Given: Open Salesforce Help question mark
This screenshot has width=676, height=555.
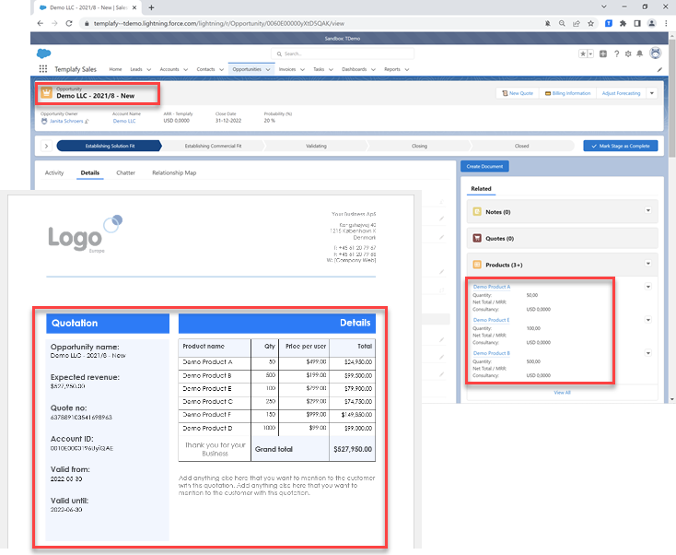Looking at the screenshot, I should point(616,53).
